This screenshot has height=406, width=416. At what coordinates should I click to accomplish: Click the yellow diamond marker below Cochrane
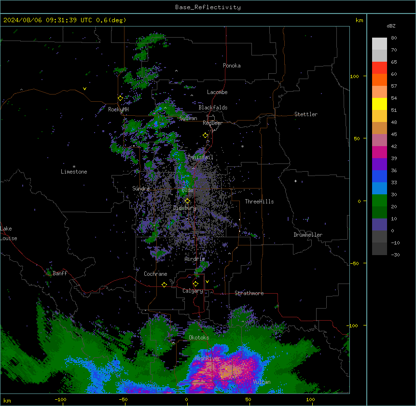click(164, 284)
